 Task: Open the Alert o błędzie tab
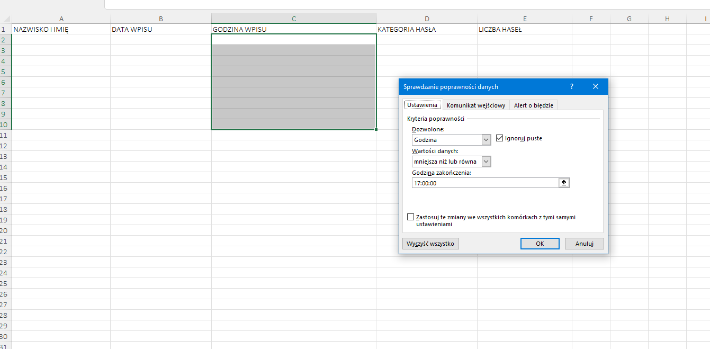(x=533, y=105)
